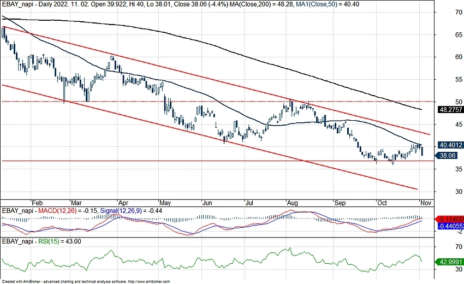Click the Signal(12,26,9) = -0.44 label
This screenshot has width=464, height=284.
(131, 211)
